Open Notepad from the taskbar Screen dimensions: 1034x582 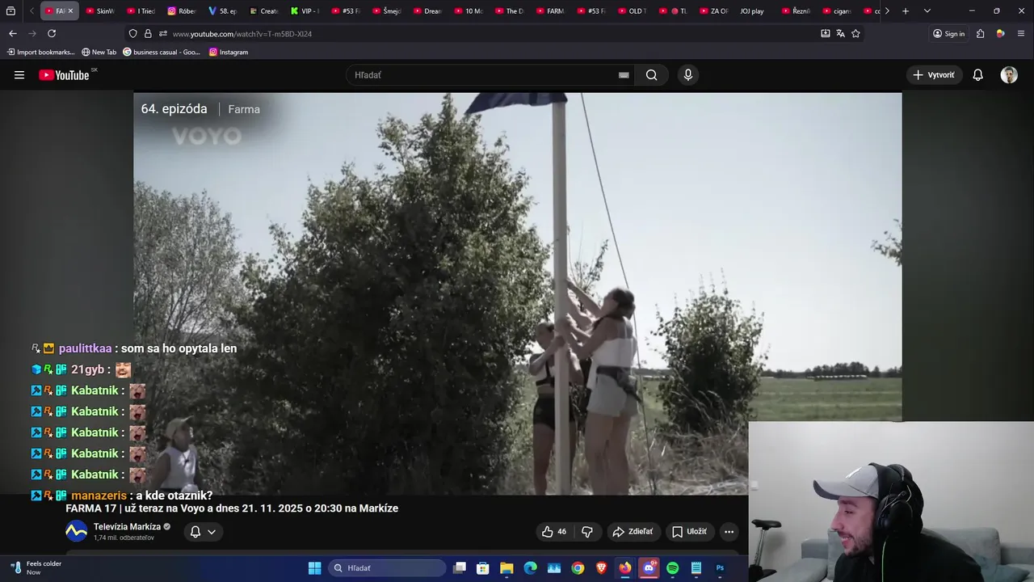point(696,568)
